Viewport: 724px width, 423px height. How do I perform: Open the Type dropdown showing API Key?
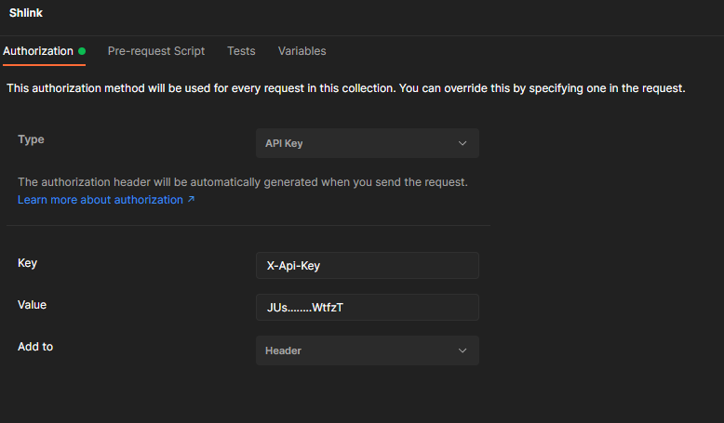[367, 143]
